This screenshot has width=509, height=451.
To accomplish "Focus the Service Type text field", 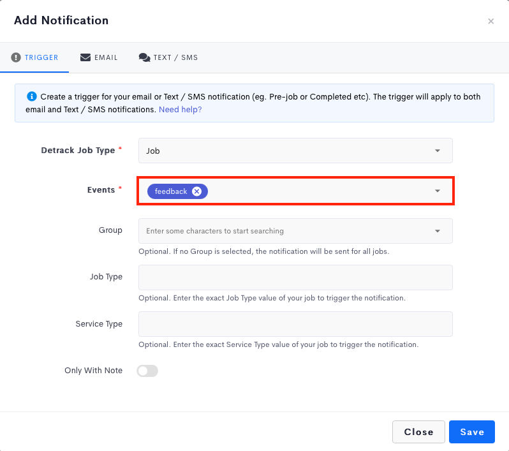I will (295, 324).
